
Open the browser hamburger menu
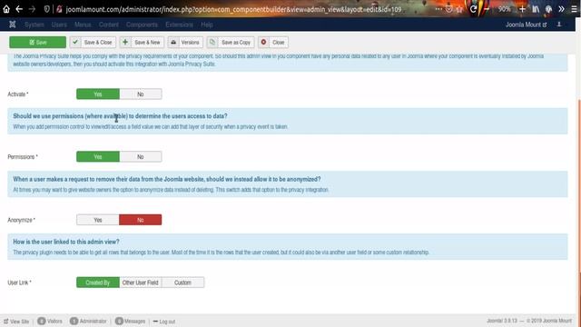click(575, 9)
